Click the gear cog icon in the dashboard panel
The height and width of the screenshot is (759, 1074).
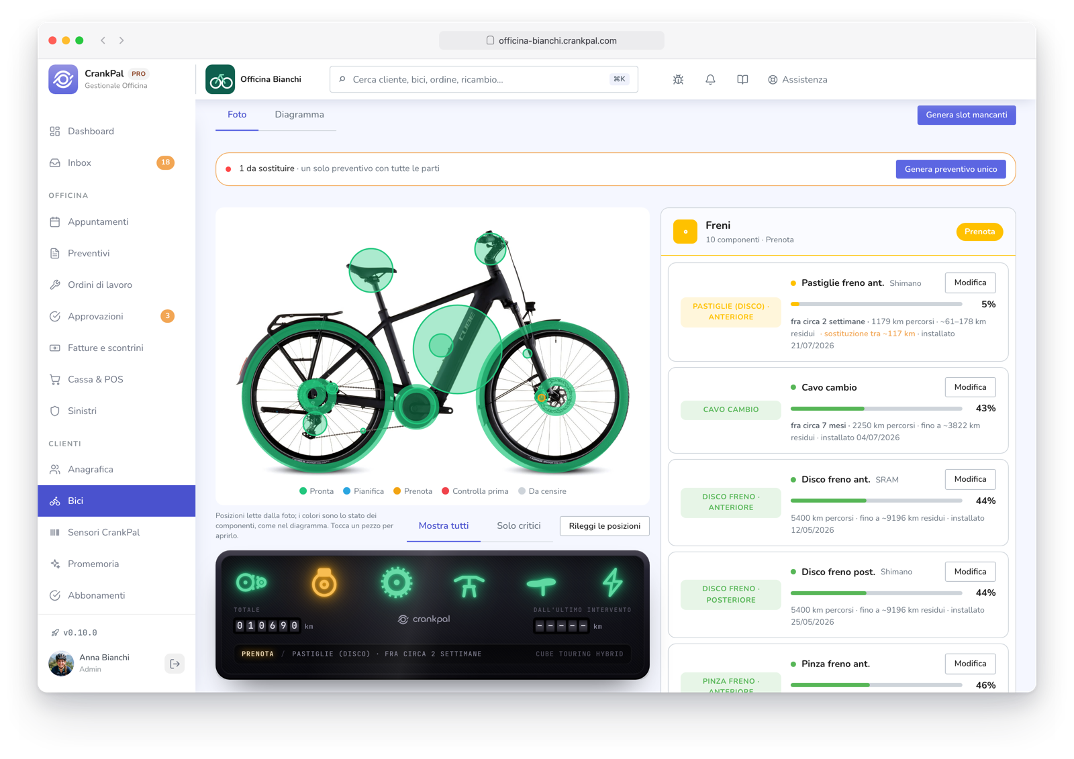click(x=397, y=583)
